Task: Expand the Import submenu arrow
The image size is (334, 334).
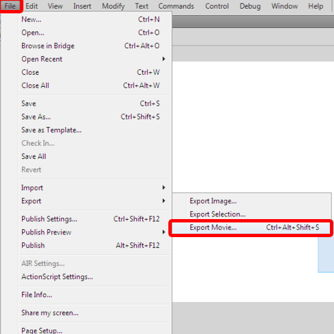Action: coord(164,188)
